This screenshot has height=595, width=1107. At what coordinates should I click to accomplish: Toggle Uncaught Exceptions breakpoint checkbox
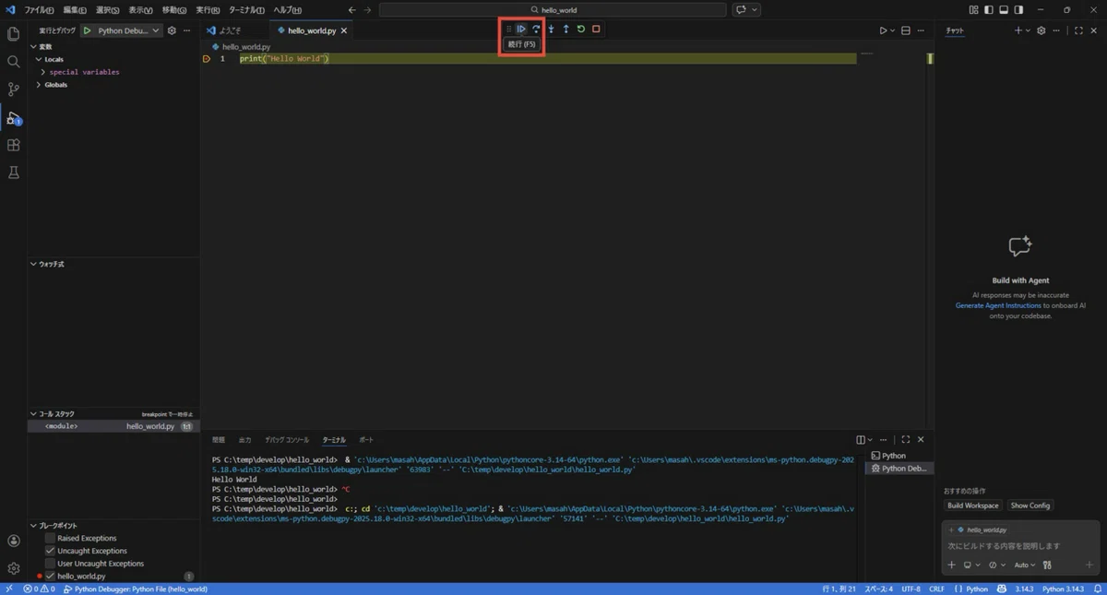click(x=50, y=551)
